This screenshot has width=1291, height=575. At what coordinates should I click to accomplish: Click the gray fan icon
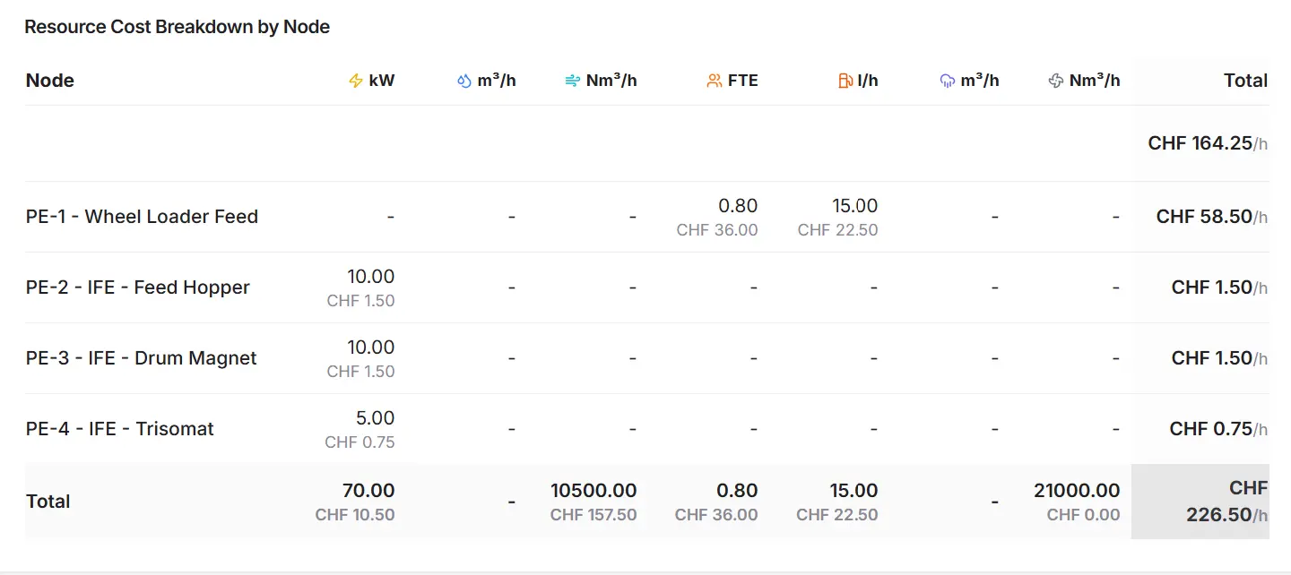coord(1056,81)
